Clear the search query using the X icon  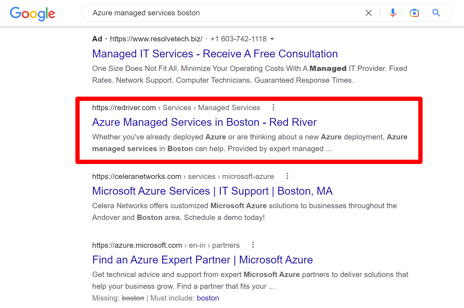point(369,13)
